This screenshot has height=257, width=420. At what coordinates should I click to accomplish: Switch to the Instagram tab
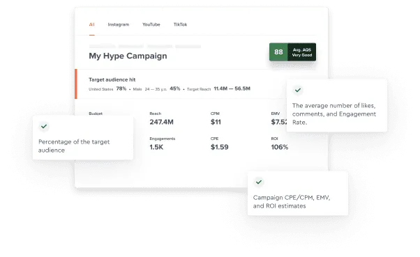coord(119,24)
